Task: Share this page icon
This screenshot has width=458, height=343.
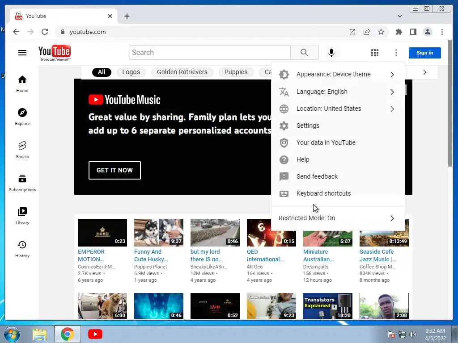Action: 367,32
